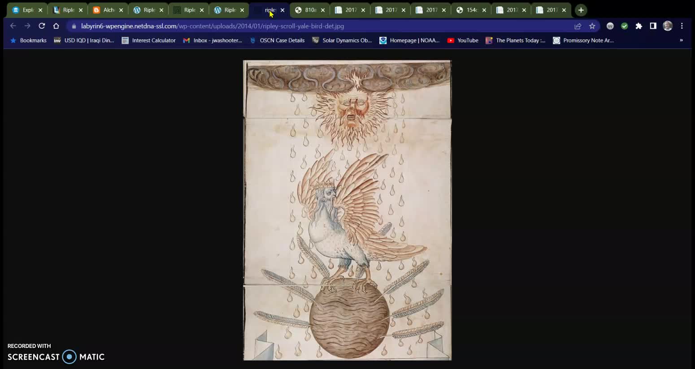Screen dimensions: 695x369
Task: Close the 154c tab
Action: (x=484, y=10)
